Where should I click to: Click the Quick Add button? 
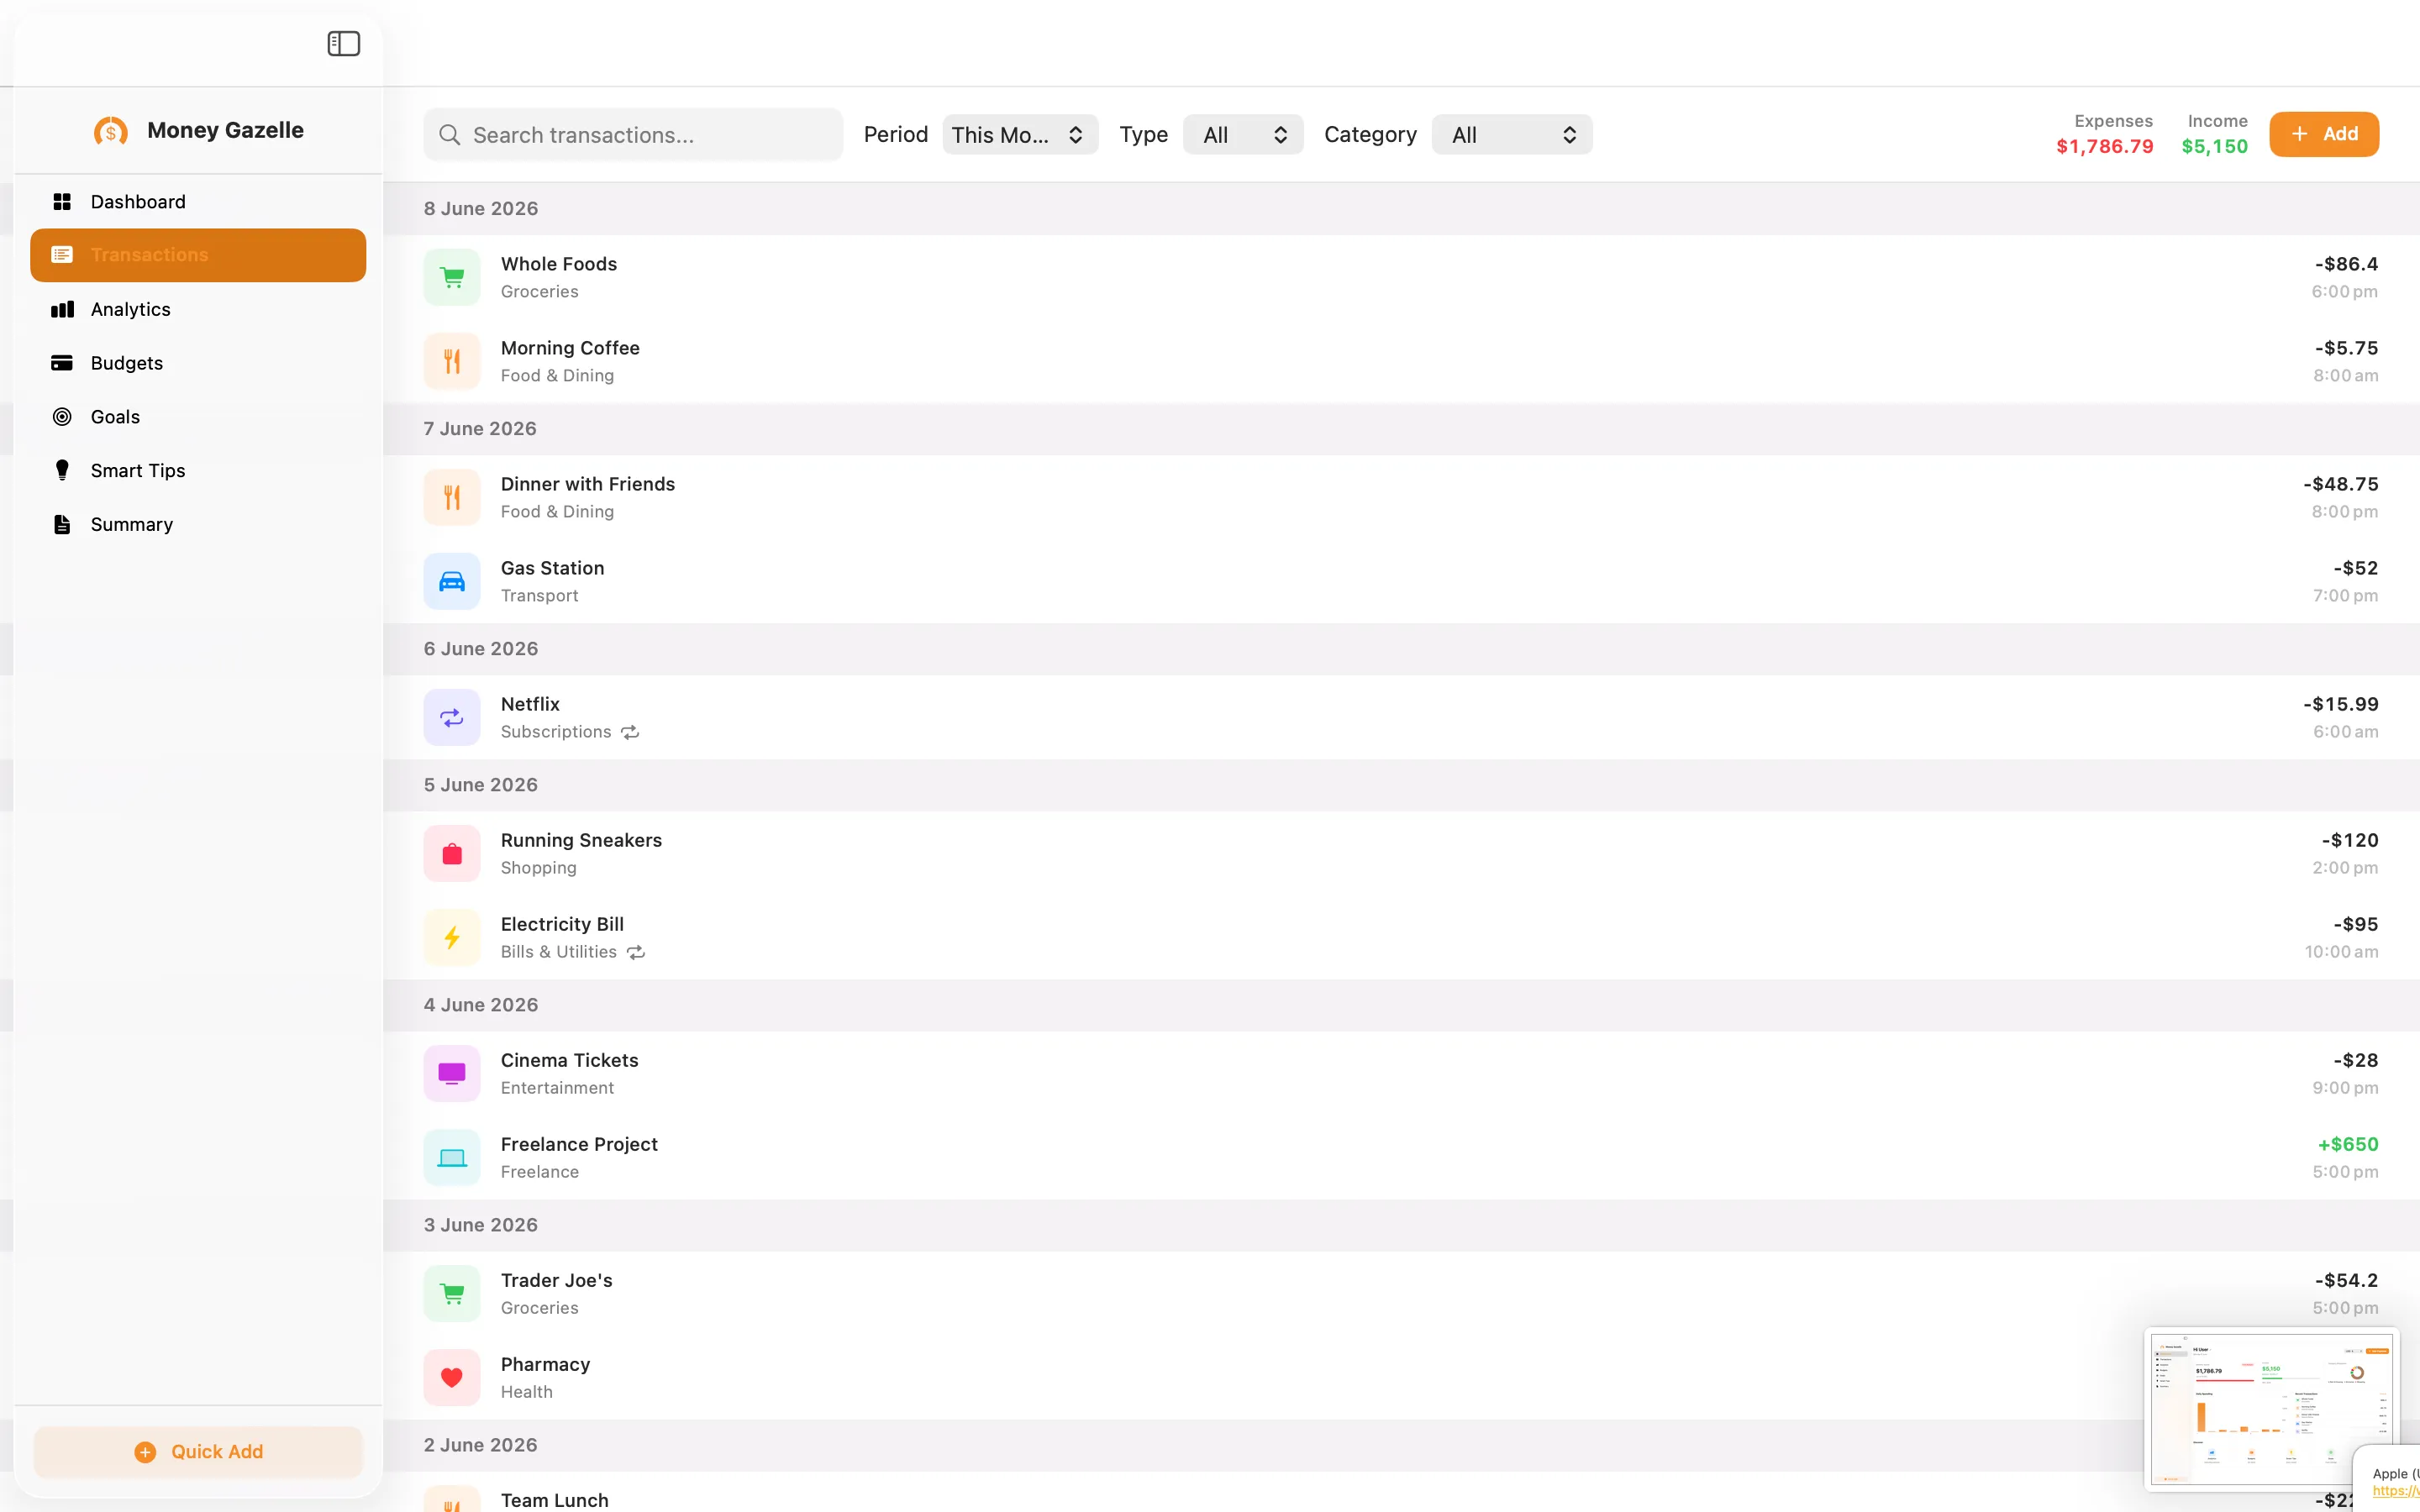click(x=198, y=1452)
